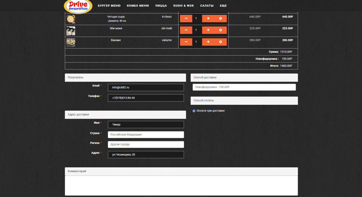Click the Email input field
Viewport: 362px width, 197px height.
tap(146, 87)
